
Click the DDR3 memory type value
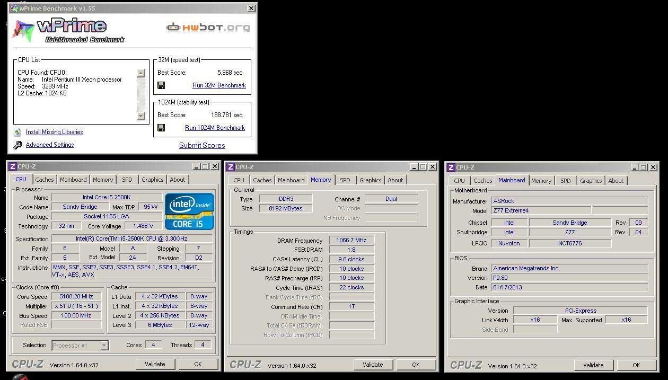(286, 199)
